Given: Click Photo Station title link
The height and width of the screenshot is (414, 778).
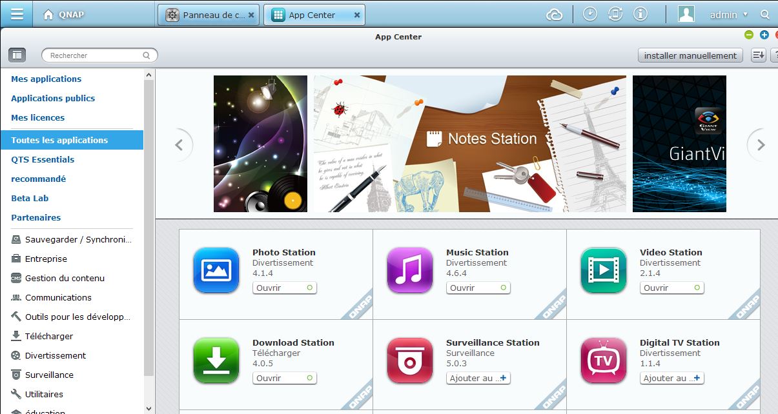Looking at the screenshot, I should click(x=284, y=252).
